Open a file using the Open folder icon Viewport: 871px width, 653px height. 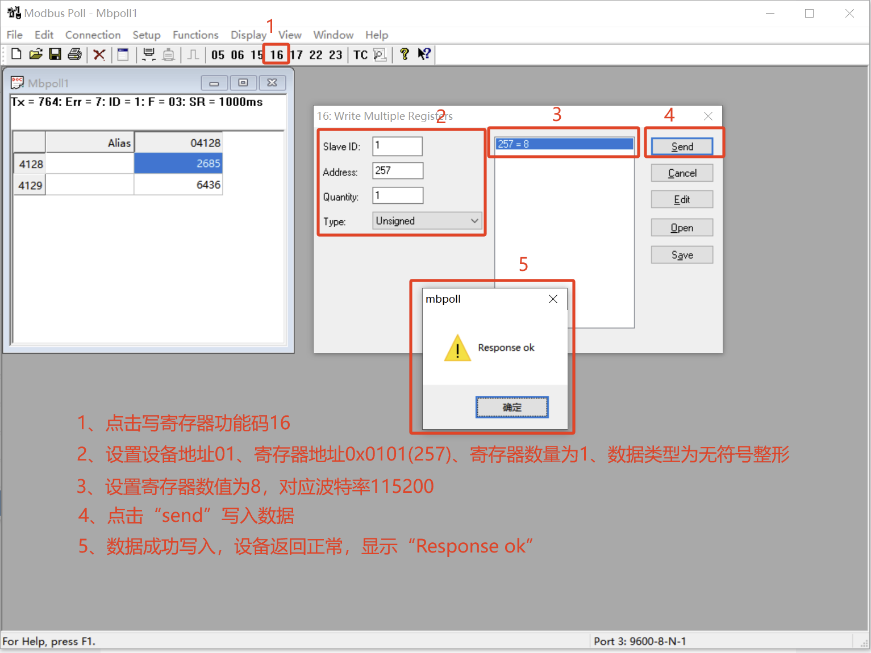pyautogui.click(x=36, y=54)
